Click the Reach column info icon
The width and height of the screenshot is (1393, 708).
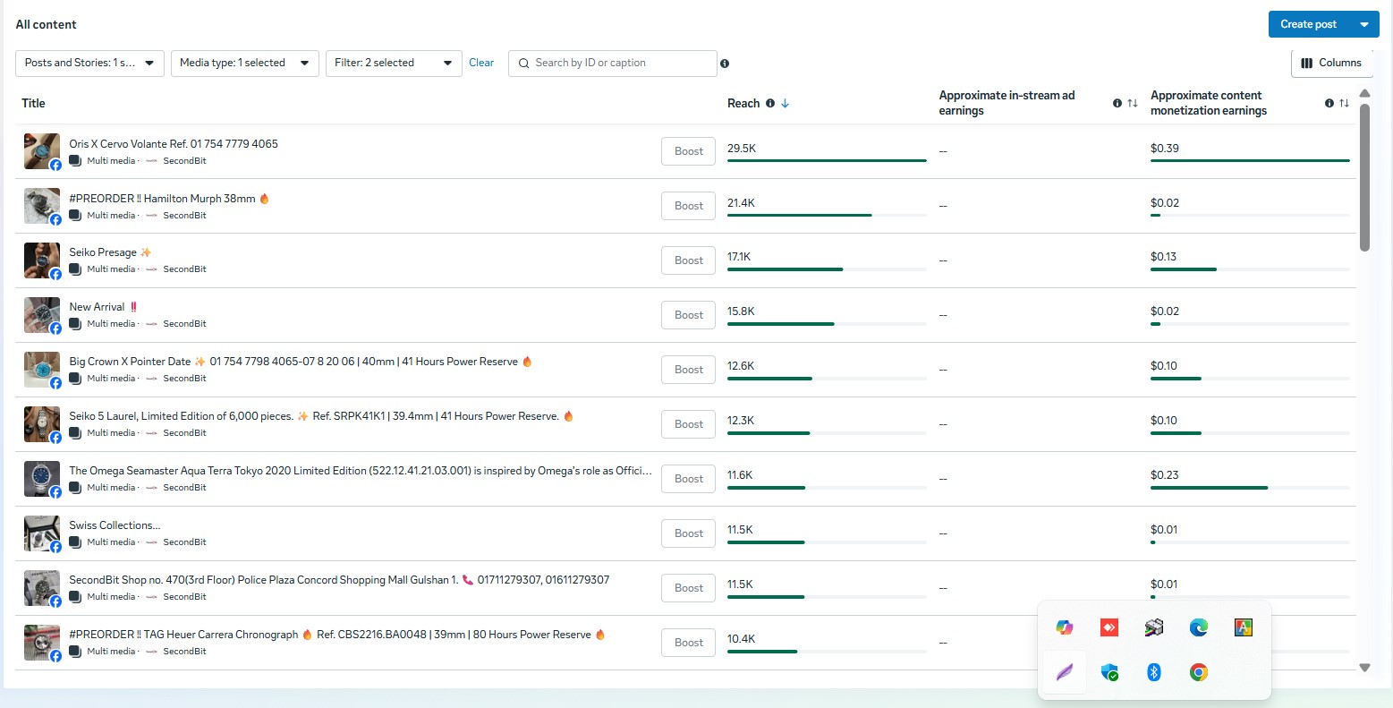770,104
